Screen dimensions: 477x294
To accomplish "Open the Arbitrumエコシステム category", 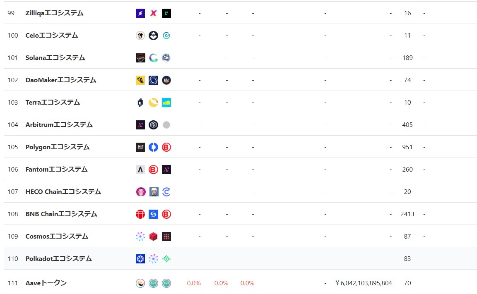I will (x=59, y=125).
